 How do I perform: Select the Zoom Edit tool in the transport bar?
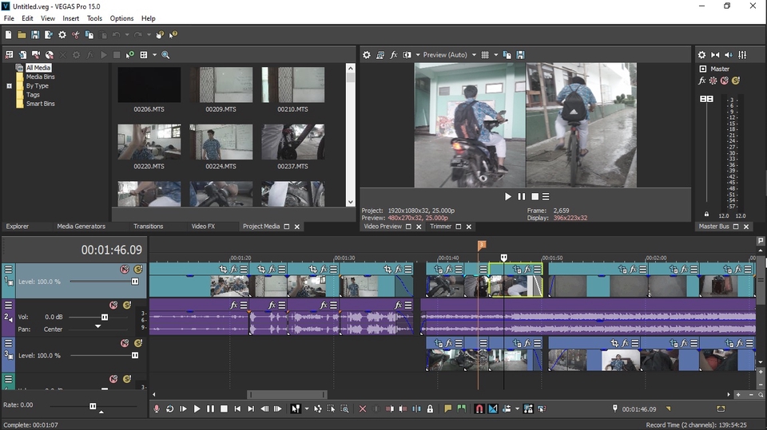345,409
